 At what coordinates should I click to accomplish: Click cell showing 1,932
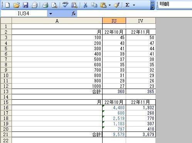(x=141, y=108)
